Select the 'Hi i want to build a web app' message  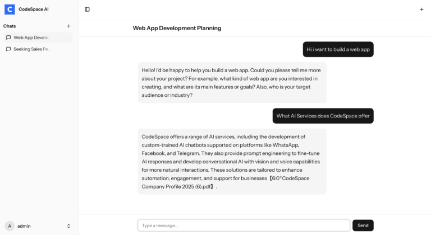pos(338,49)
